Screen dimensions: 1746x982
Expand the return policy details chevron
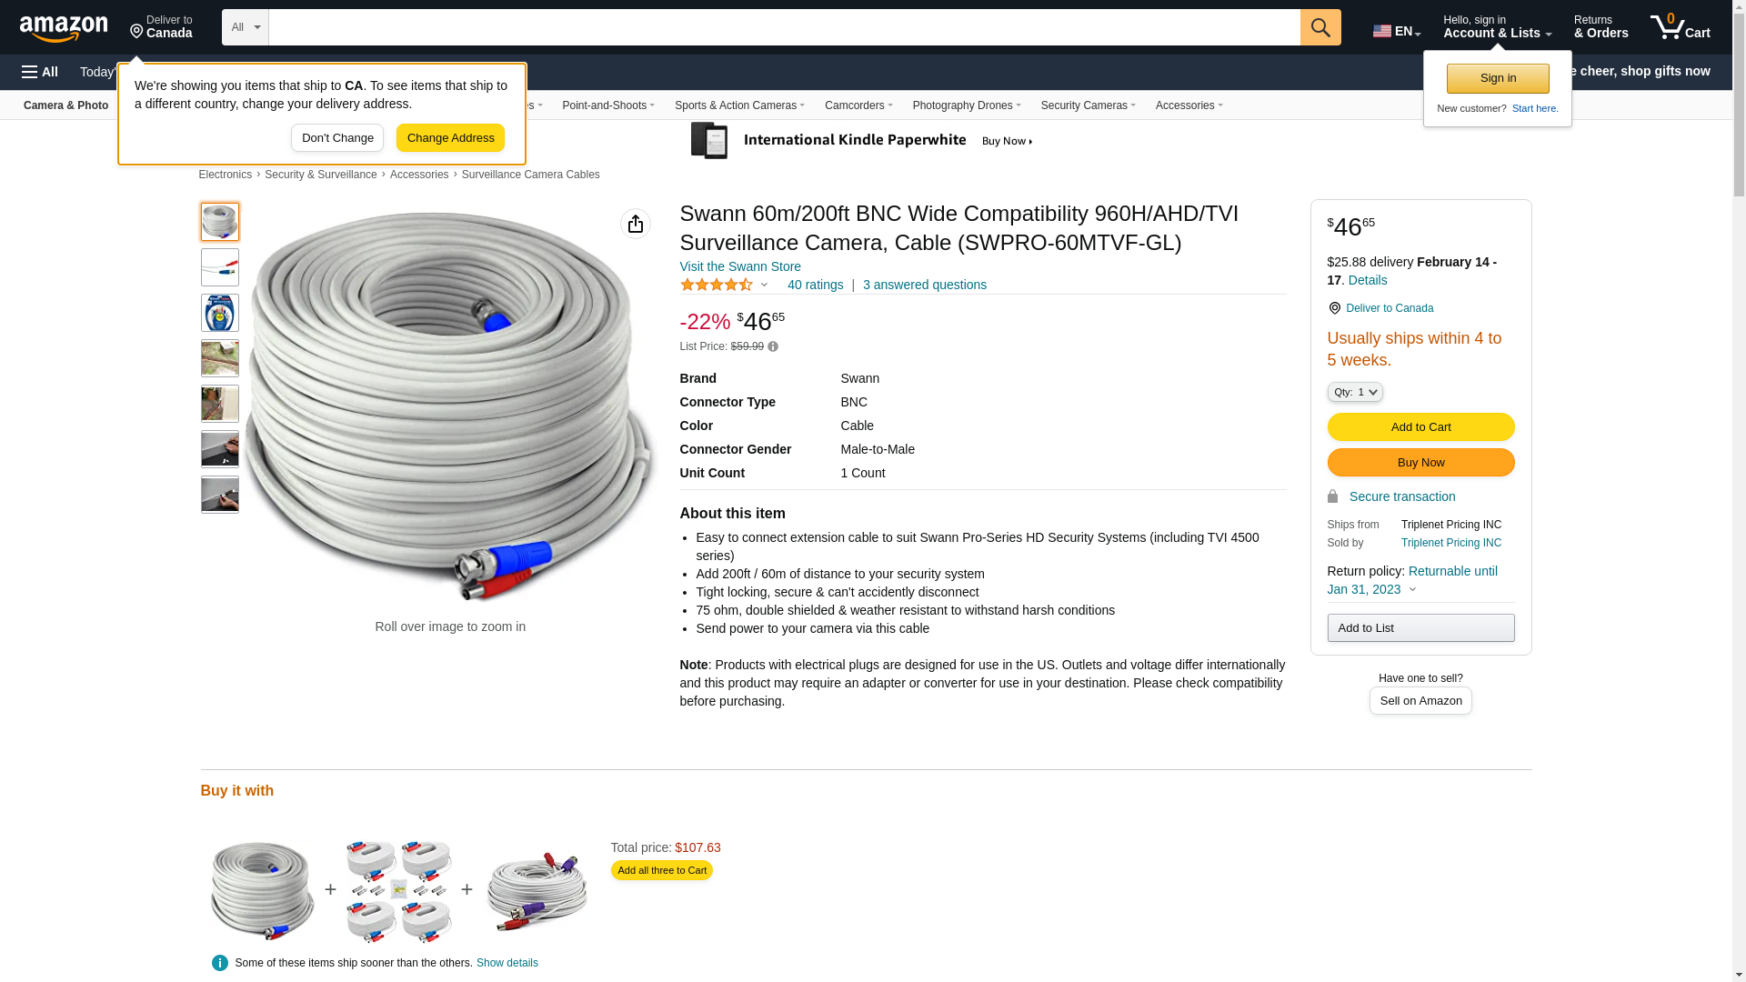coord(1412,589)
